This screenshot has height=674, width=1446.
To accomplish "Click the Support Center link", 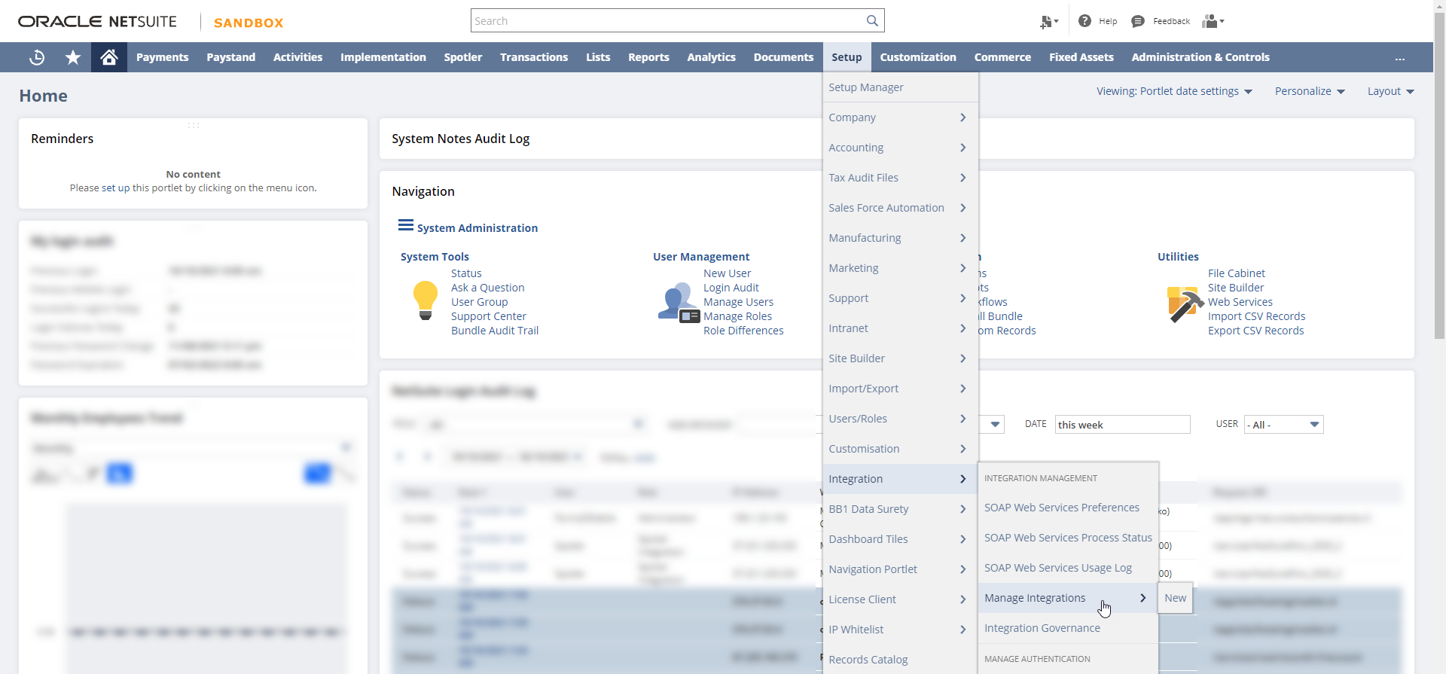I will (488, 316).
